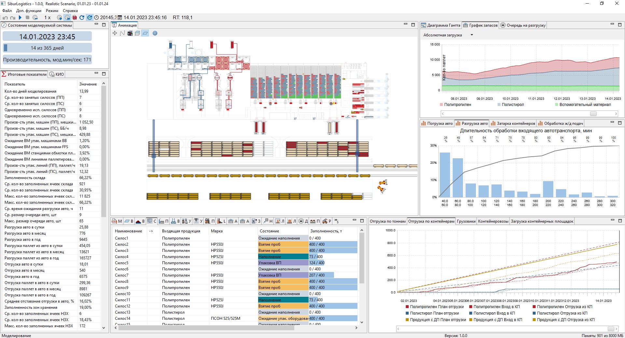Open the Доп. функции menu
The width and height of the screenshot is (625, 338).
29,11
